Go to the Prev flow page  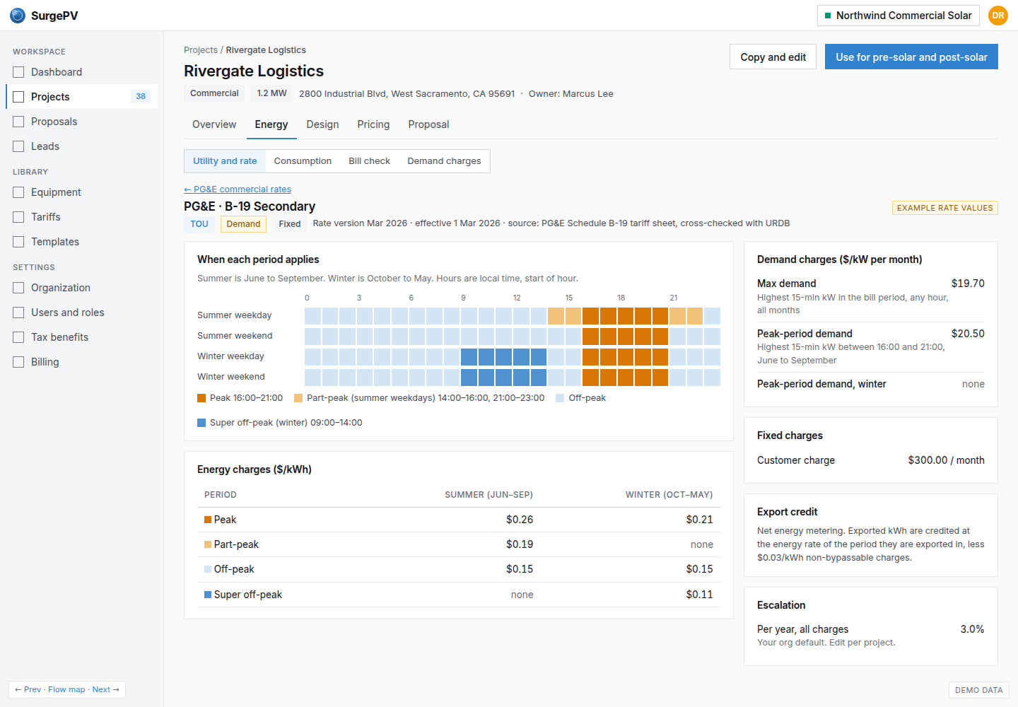[x=28, y=689]
